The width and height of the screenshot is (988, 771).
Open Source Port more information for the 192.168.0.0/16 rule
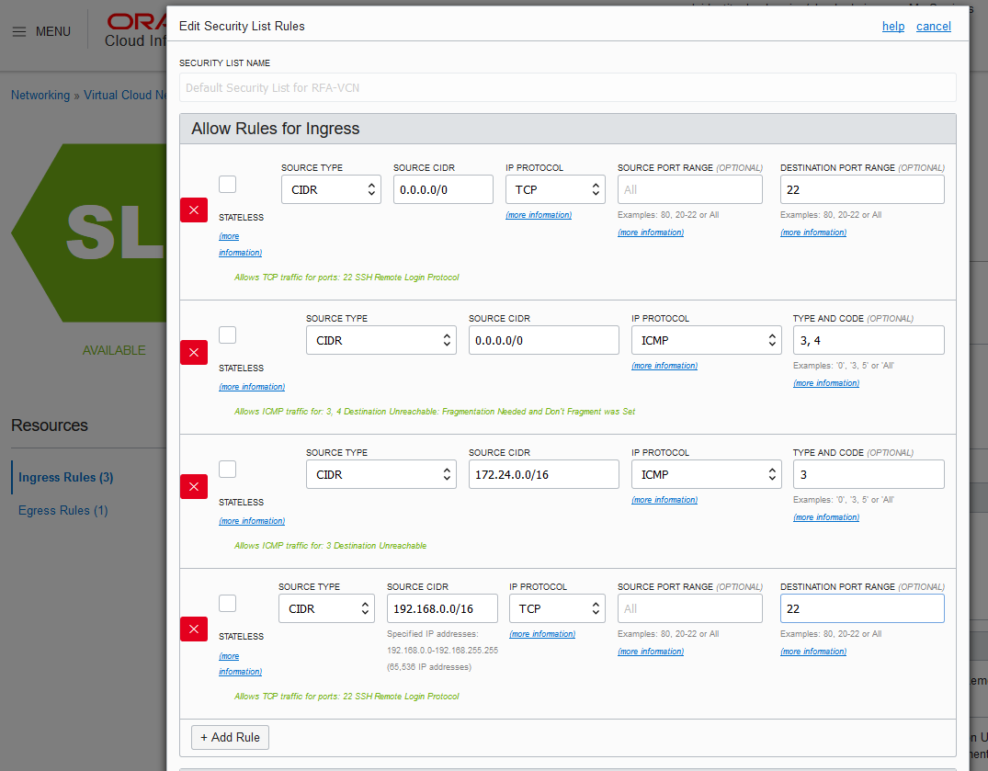tap(651, 652)
